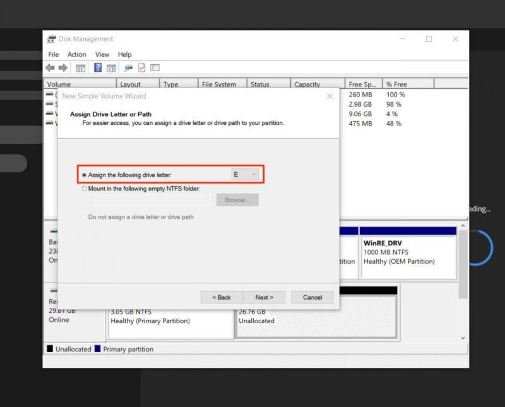Click the % Free column header
The image size is (505, 407).
tap(408, 84)
